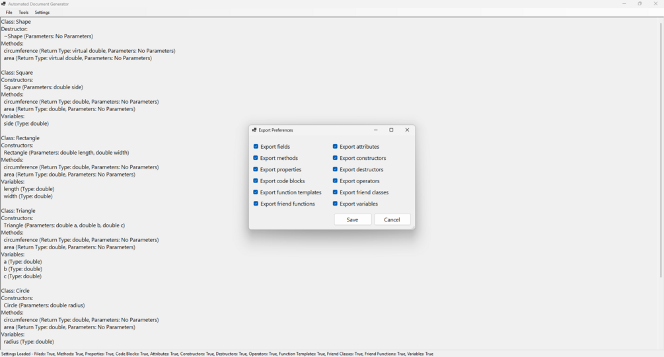Click the 'c (Type: double)' line

click(22, 276)
